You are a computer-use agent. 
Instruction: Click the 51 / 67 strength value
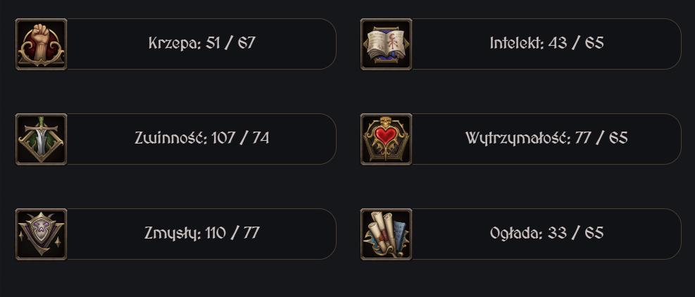point(230,43)
